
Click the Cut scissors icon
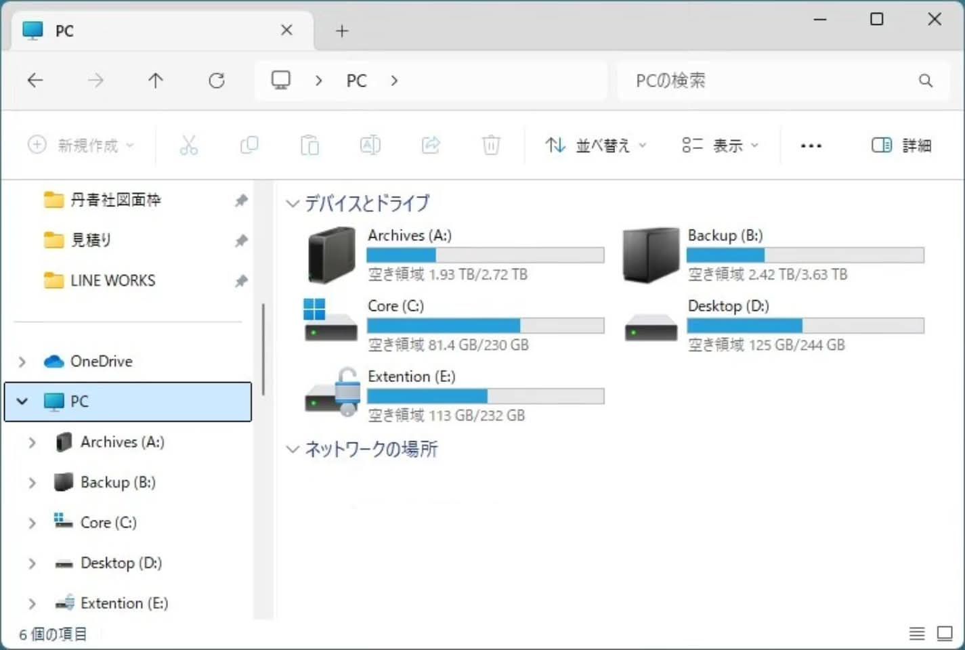coord(189,145)
